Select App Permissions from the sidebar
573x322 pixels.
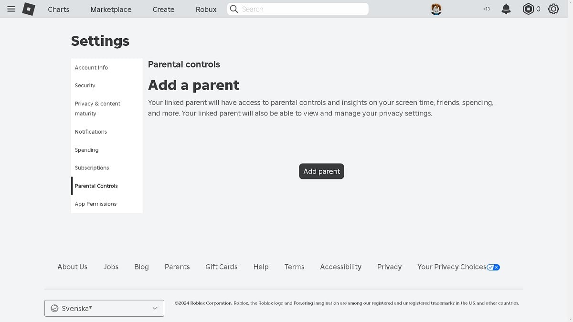(95, 204)
